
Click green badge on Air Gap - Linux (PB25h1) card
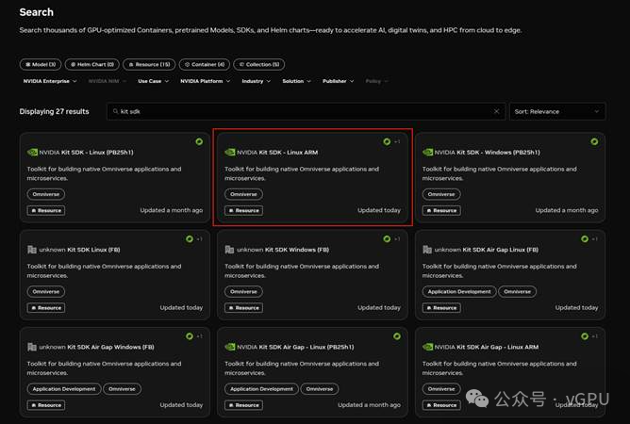click(x=396, y=336)
